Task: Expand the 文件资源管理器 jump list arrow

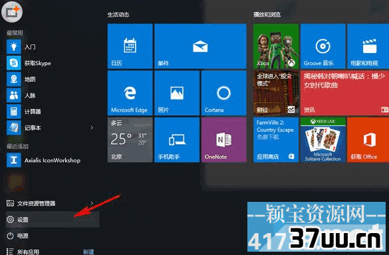Action: pyautogui.click(x=92, y=203)
